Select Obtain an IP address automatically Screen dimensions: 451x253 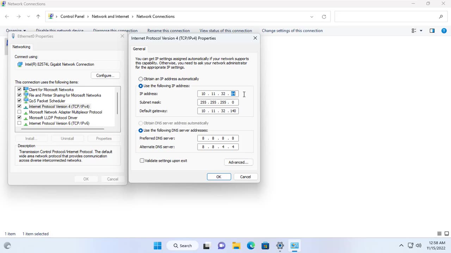coord(141,79)
